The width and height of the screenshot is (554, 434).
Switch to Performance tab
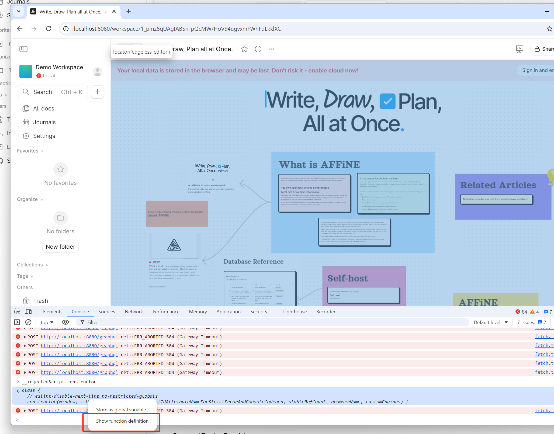166,312
